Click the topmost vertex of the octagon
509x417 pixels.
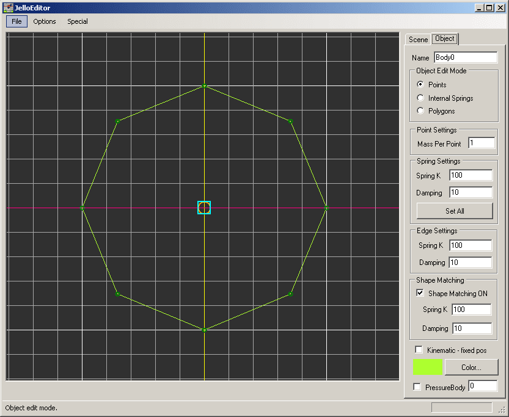[x=204, y=85]
